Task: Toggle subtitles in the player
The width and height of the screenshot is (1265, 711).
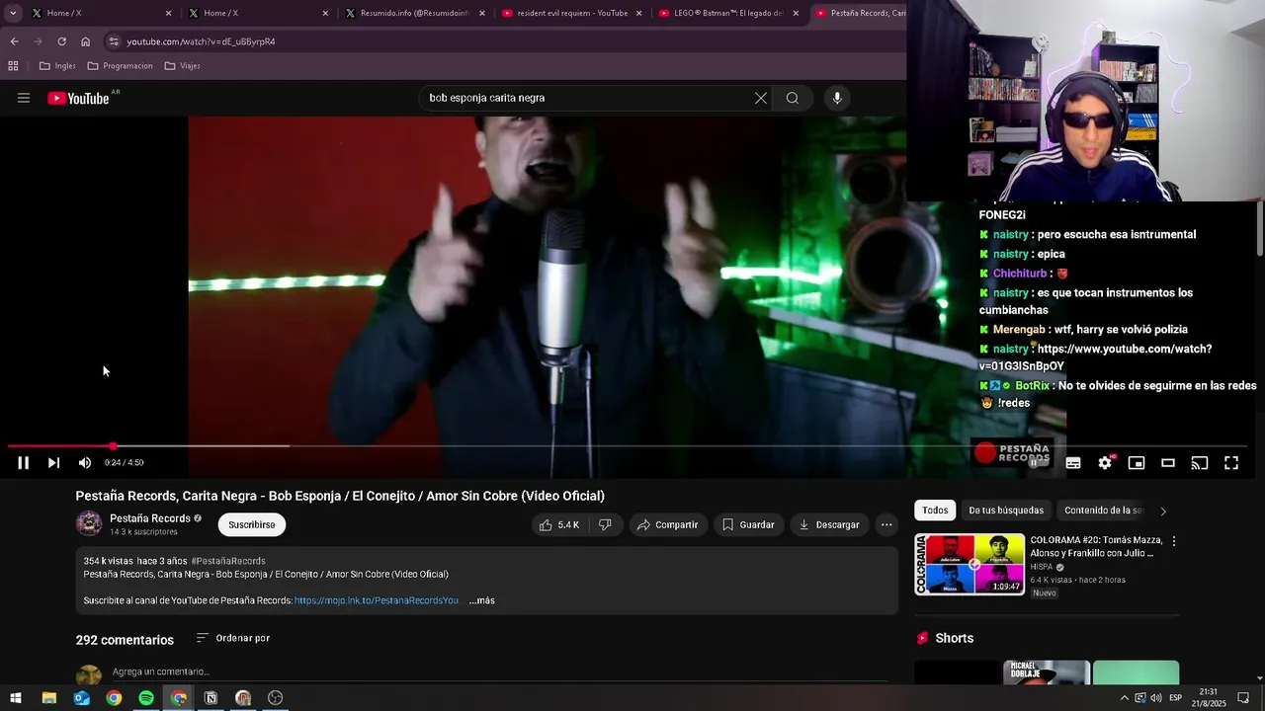Action: coord(1073,462)
